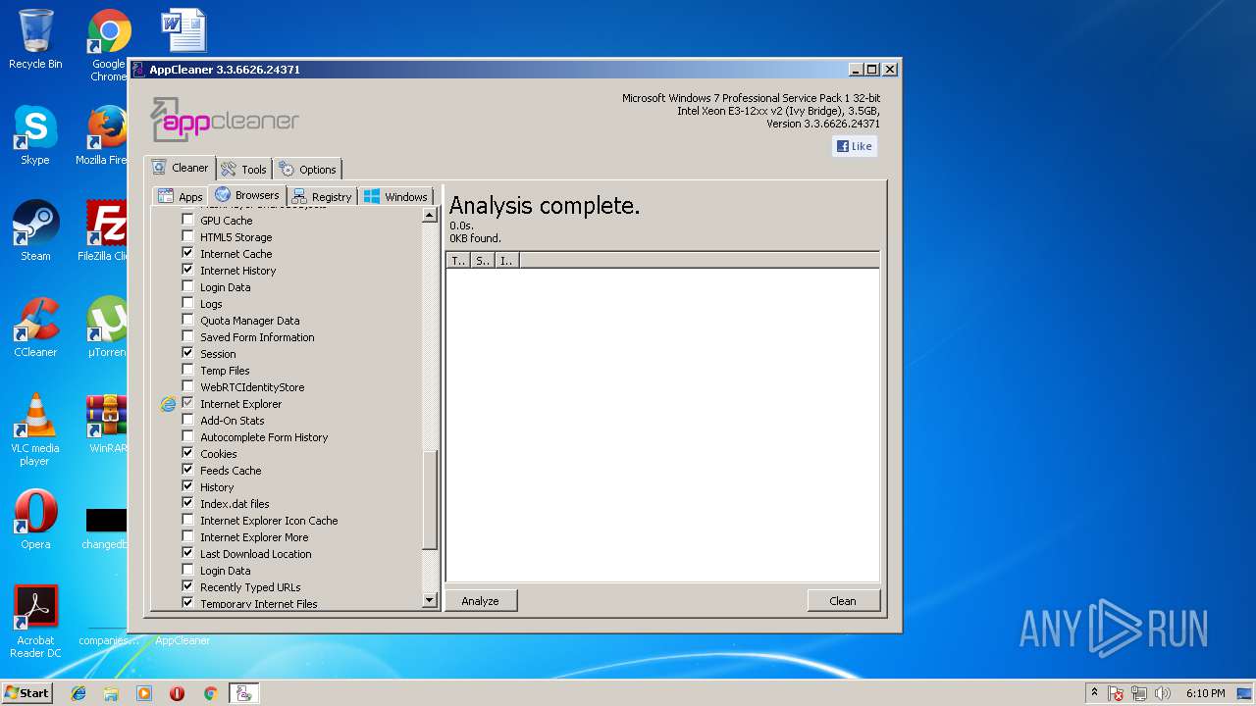The image size is (1256, 706).
Task: Launch CCleaner desktop shortcut
Action: point(35,328)
